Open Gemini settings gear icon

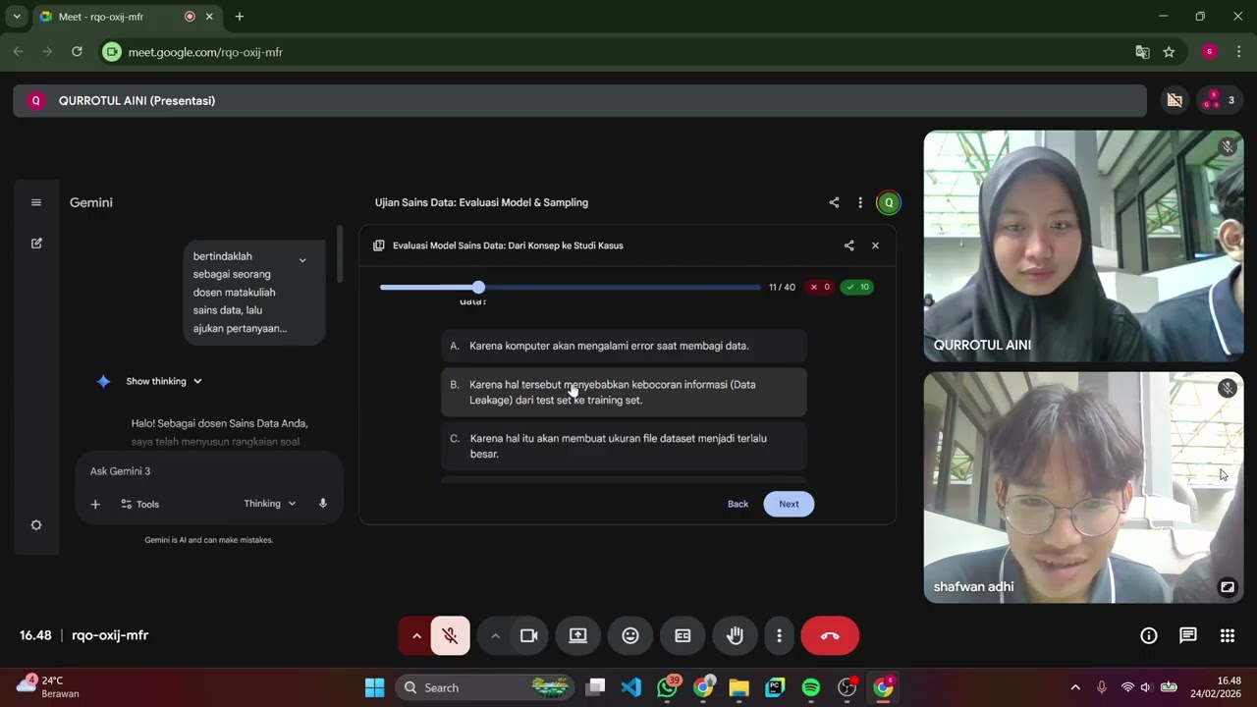click(x=36, y=525)
